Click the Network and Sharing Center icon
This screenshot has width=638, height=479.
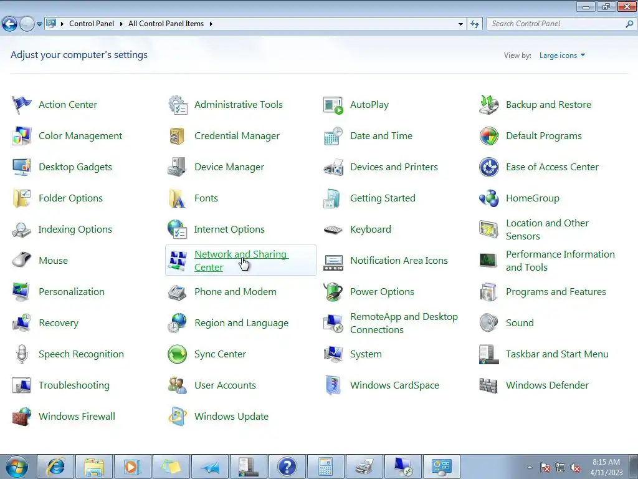(x=178, y=261)
